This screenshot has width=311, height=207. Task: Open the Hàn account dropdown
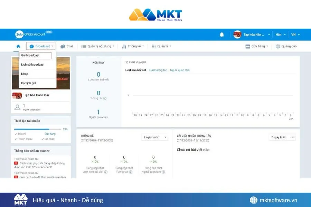pos(280,34)
